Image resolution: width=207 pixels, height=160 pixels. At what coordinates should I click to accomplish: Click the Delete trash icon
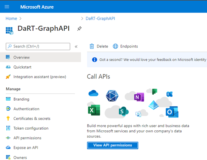pyautogui.click(x=92, y=46)
